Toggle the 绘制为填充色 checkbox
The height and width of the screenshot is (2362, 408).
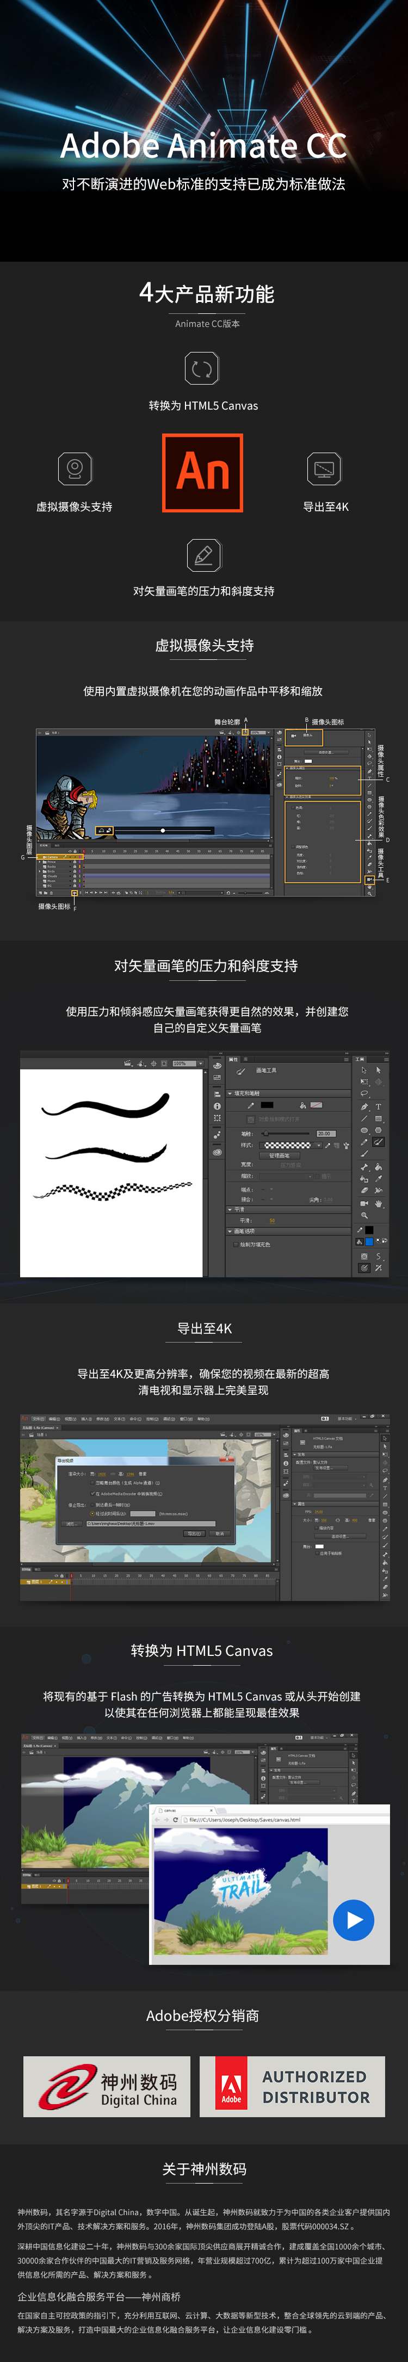tap(236, 1245)
